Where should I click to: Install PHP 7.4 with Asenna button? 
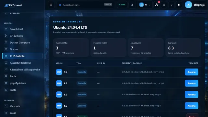191,72
